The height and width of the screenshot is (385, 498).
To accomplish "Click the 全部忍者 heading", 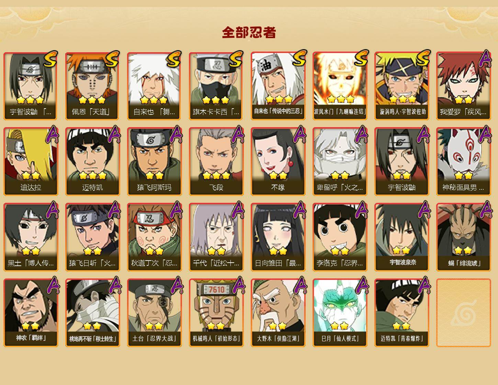I will coord(249,32).
